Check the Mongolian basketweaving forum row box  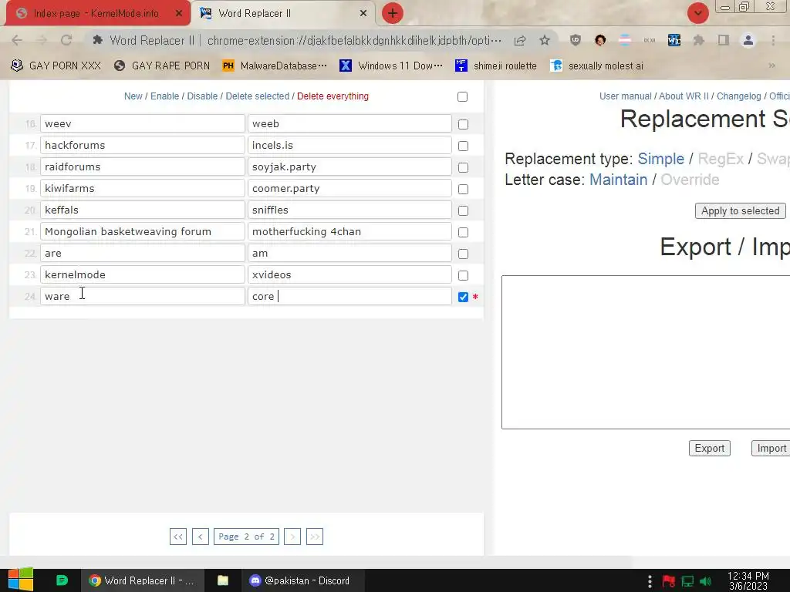pyautogui.click(x=463, y=233)
